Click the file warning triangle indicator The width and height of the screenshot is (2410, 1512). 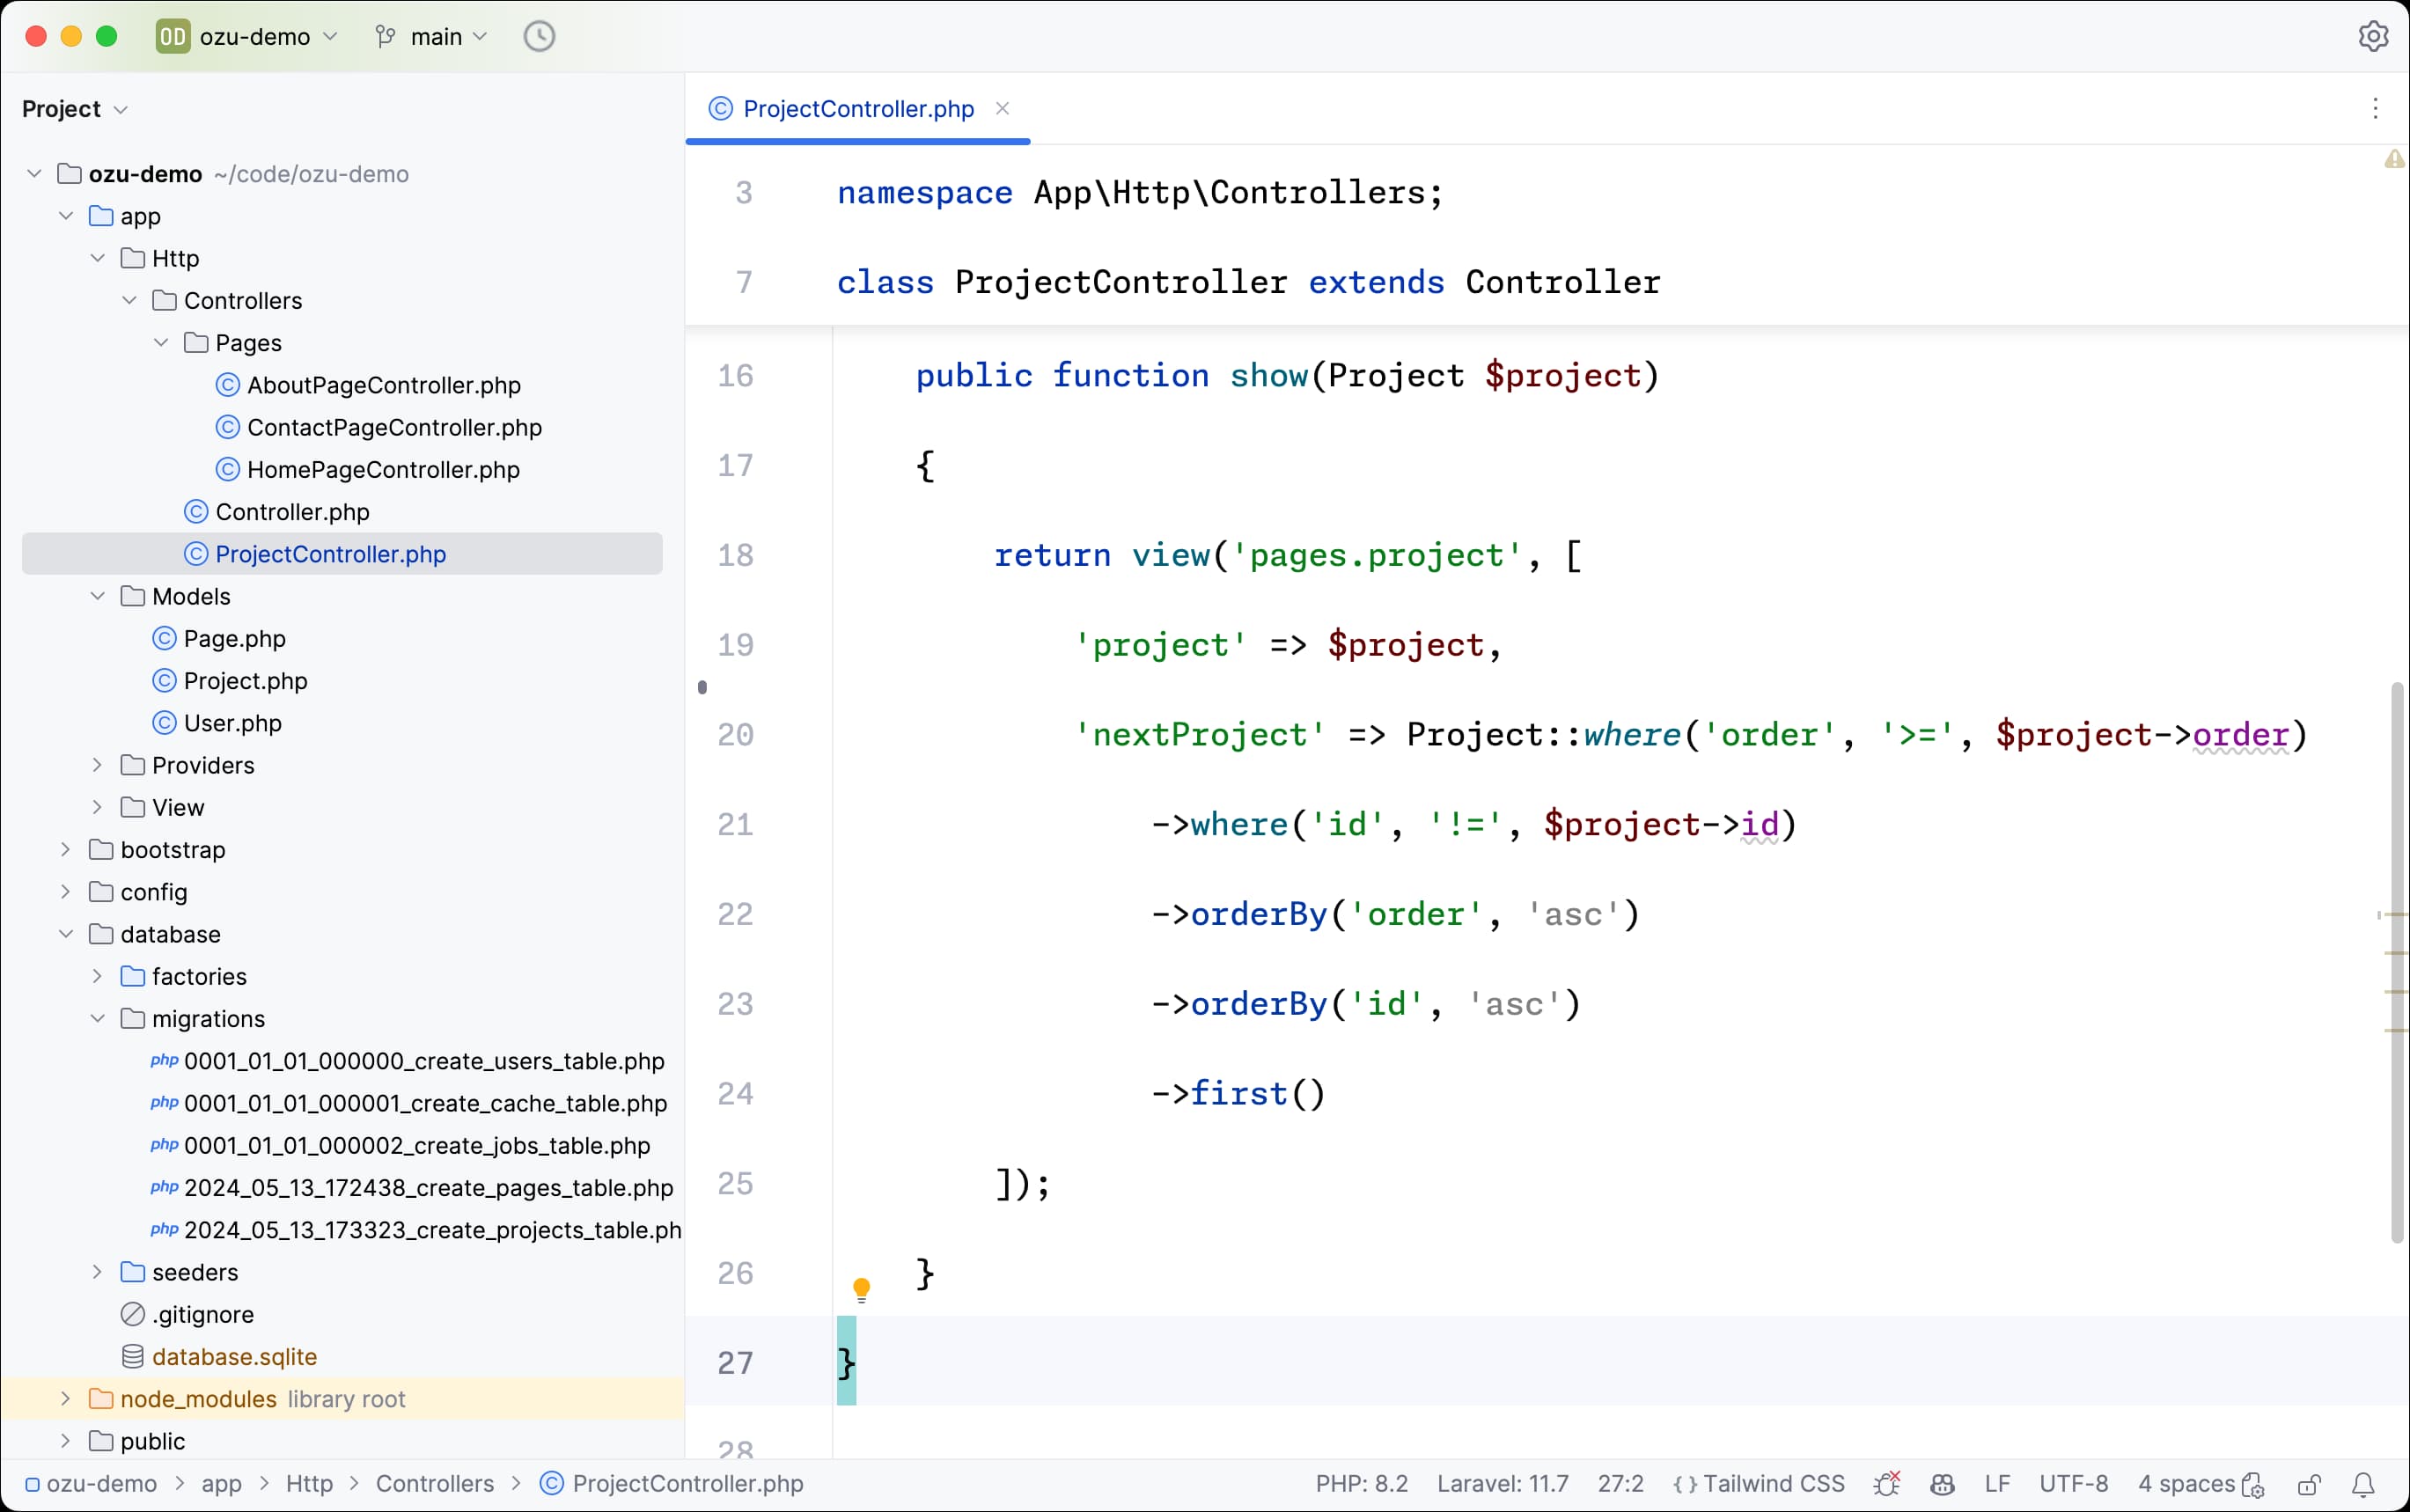[2393, 159]
